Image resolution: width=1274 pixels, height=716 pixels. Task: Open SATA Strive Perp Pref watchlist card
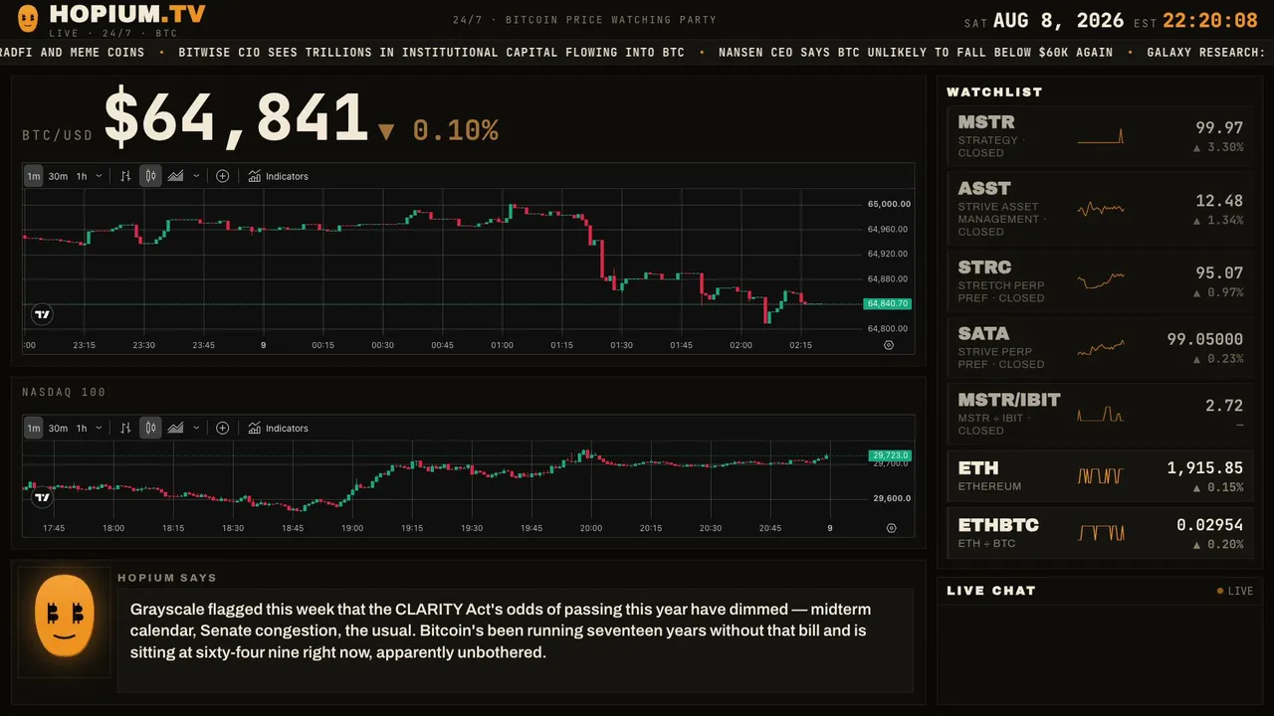[1101, 347]
